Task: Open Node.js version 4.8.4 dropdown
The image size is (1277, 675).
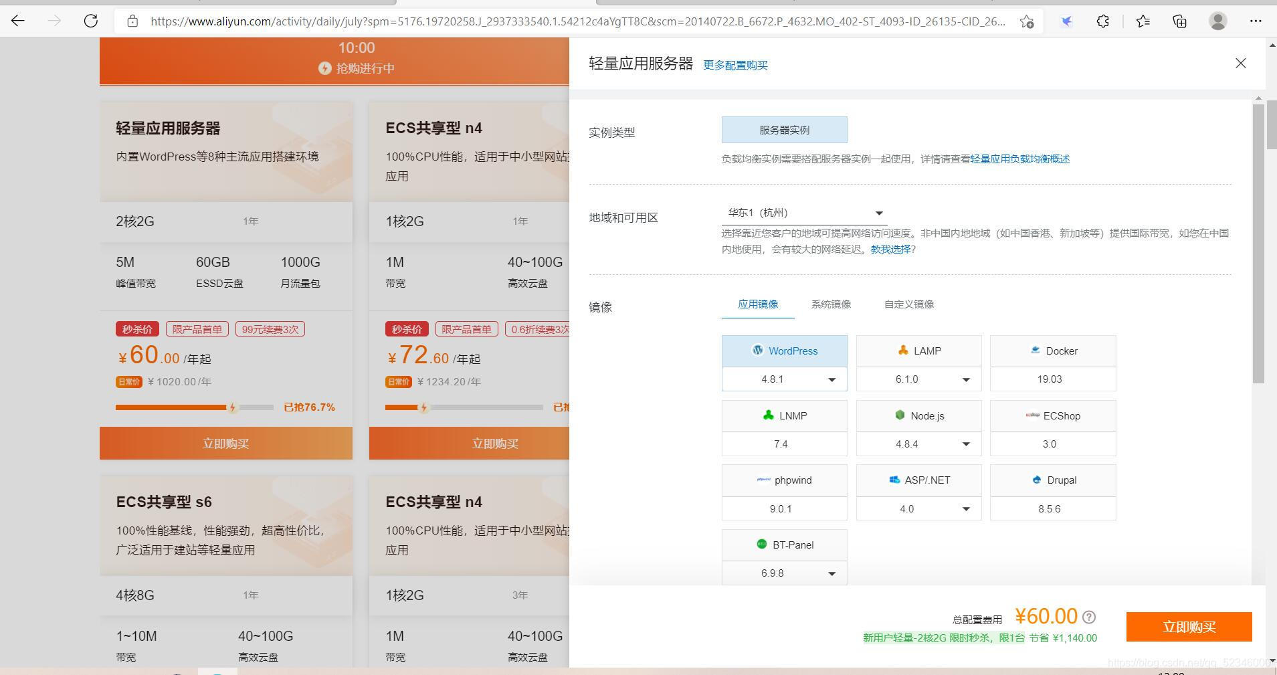Action: tap(919, 444)
